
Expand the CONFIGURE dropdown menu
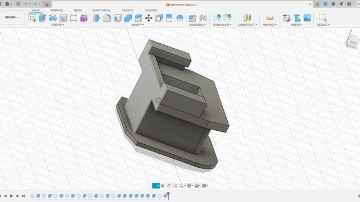pos(222,25)
